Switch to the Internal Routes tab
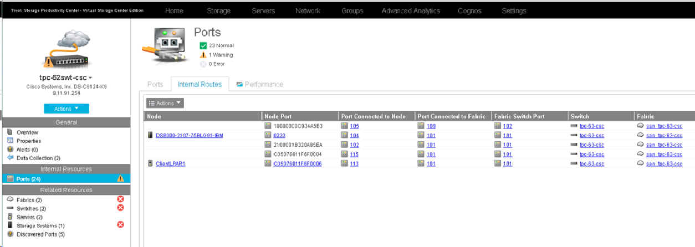Image resolution: width=695 pixels, height=247 pixels. pos(200,84)
